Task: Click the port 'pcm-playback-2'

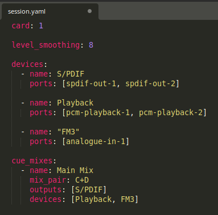Action: (171, 113)
